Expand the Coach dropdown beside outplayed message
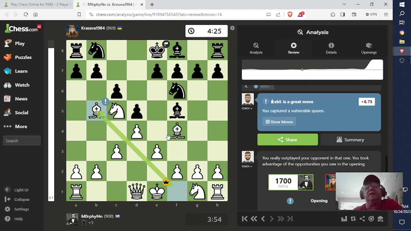The image size is (411, 231). tap(247, 166)
